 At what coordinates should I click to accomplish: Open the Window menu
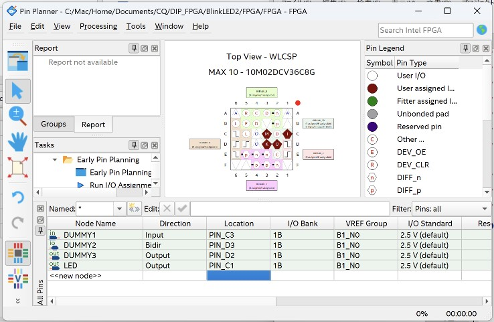tap(169, 27)
